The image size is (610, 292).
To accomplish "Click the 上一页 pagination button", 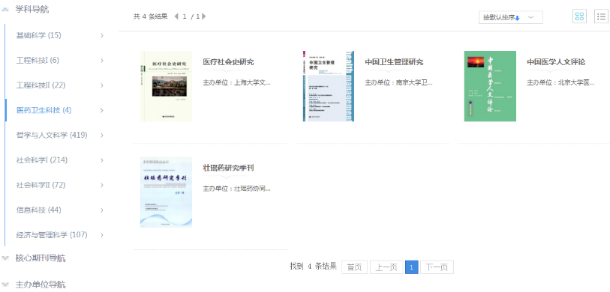I will pos(386,267).
